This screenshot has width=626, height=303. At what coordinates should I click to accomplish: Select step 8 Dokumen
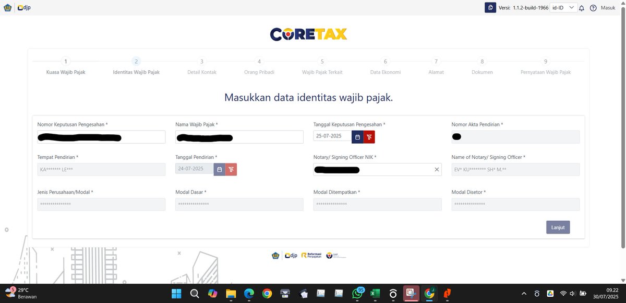pos(482,66)
